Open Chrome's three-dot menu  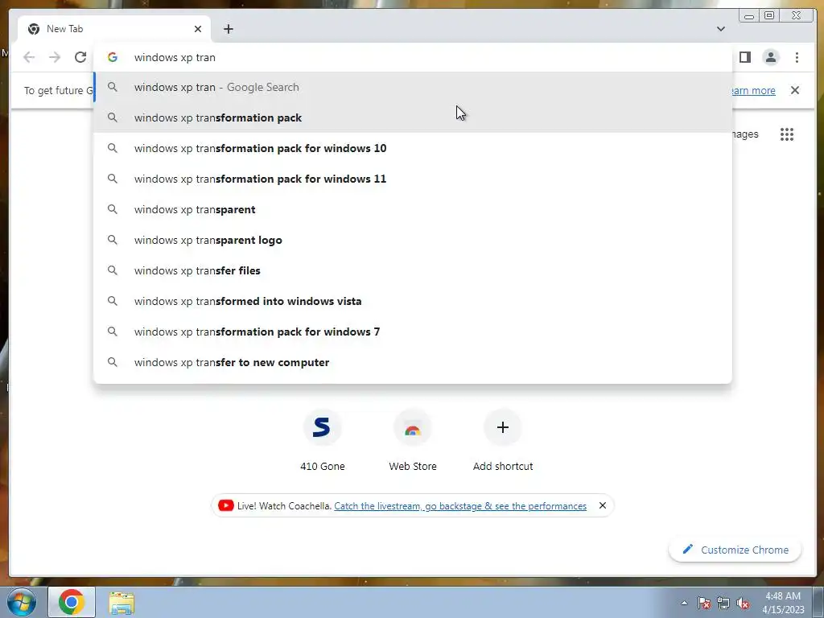click(797, 57)
